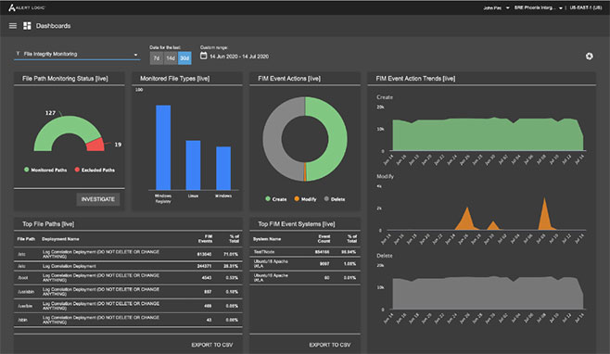
Task: Click the 4543 FIM events value
Action: click(207, 278)
